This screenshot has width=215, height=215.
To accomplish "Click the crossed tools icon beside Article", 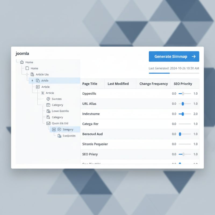I will [43, 93].
